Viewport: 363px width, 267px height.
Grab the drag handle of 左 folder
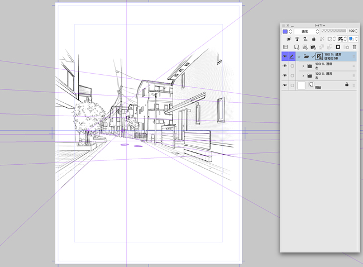(354, 66)
